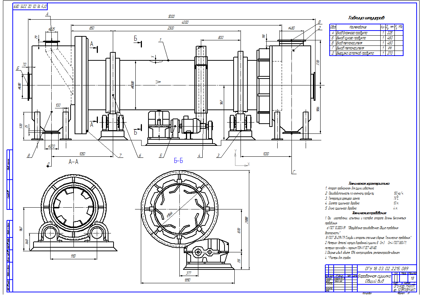Click the 2300 dimension text

[x=168, y=28]
